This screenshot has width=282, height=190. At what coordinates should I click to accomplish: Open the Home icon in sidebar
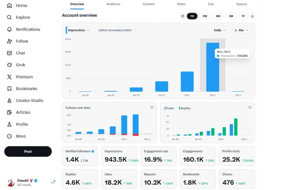click(x=10, y=5)
